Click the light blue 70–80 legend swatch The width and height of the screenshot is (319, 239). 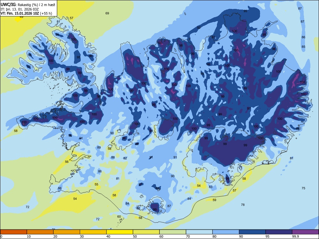(199, 232)
